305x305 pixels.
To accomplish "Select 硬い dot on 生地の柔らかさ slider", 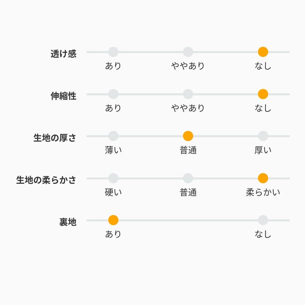I will click(113, 178).
